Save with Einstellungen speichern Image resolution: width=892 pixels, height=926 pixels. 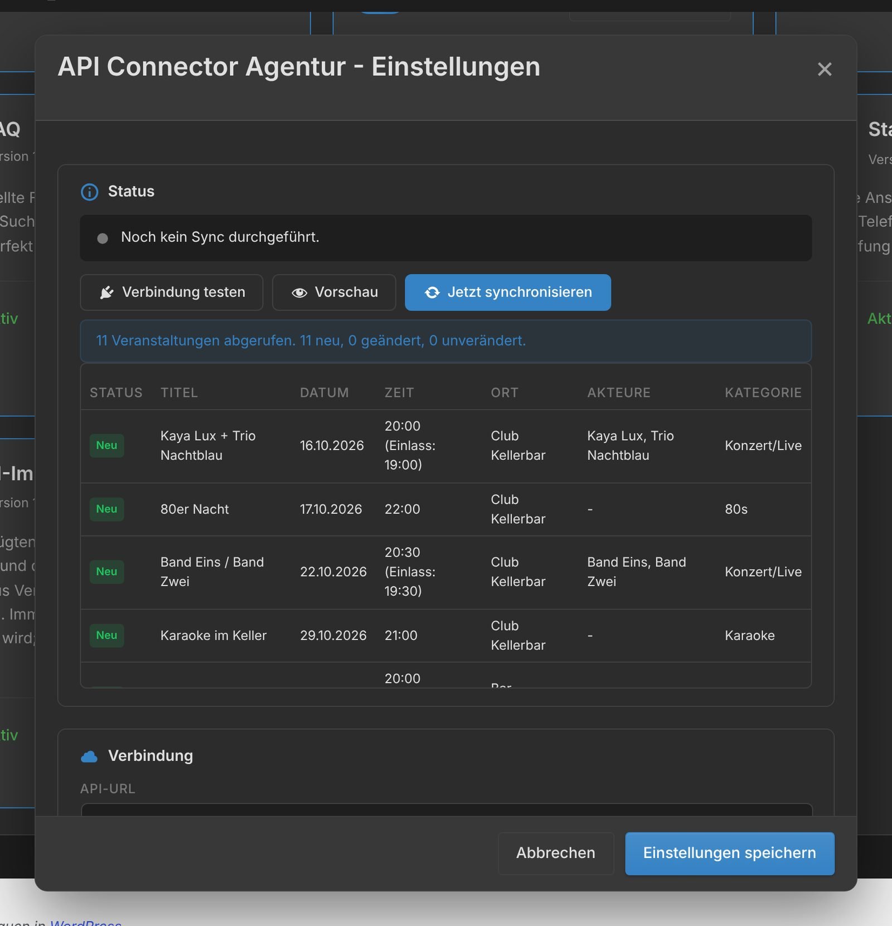point(730,853)
